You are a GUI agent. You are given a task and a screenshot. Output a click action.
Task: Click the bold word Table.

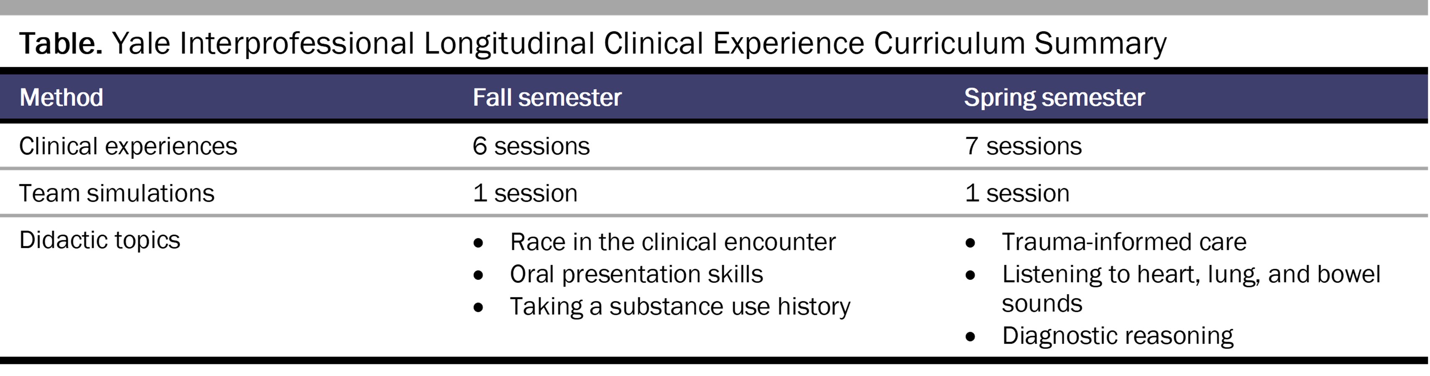click(61, 43)
